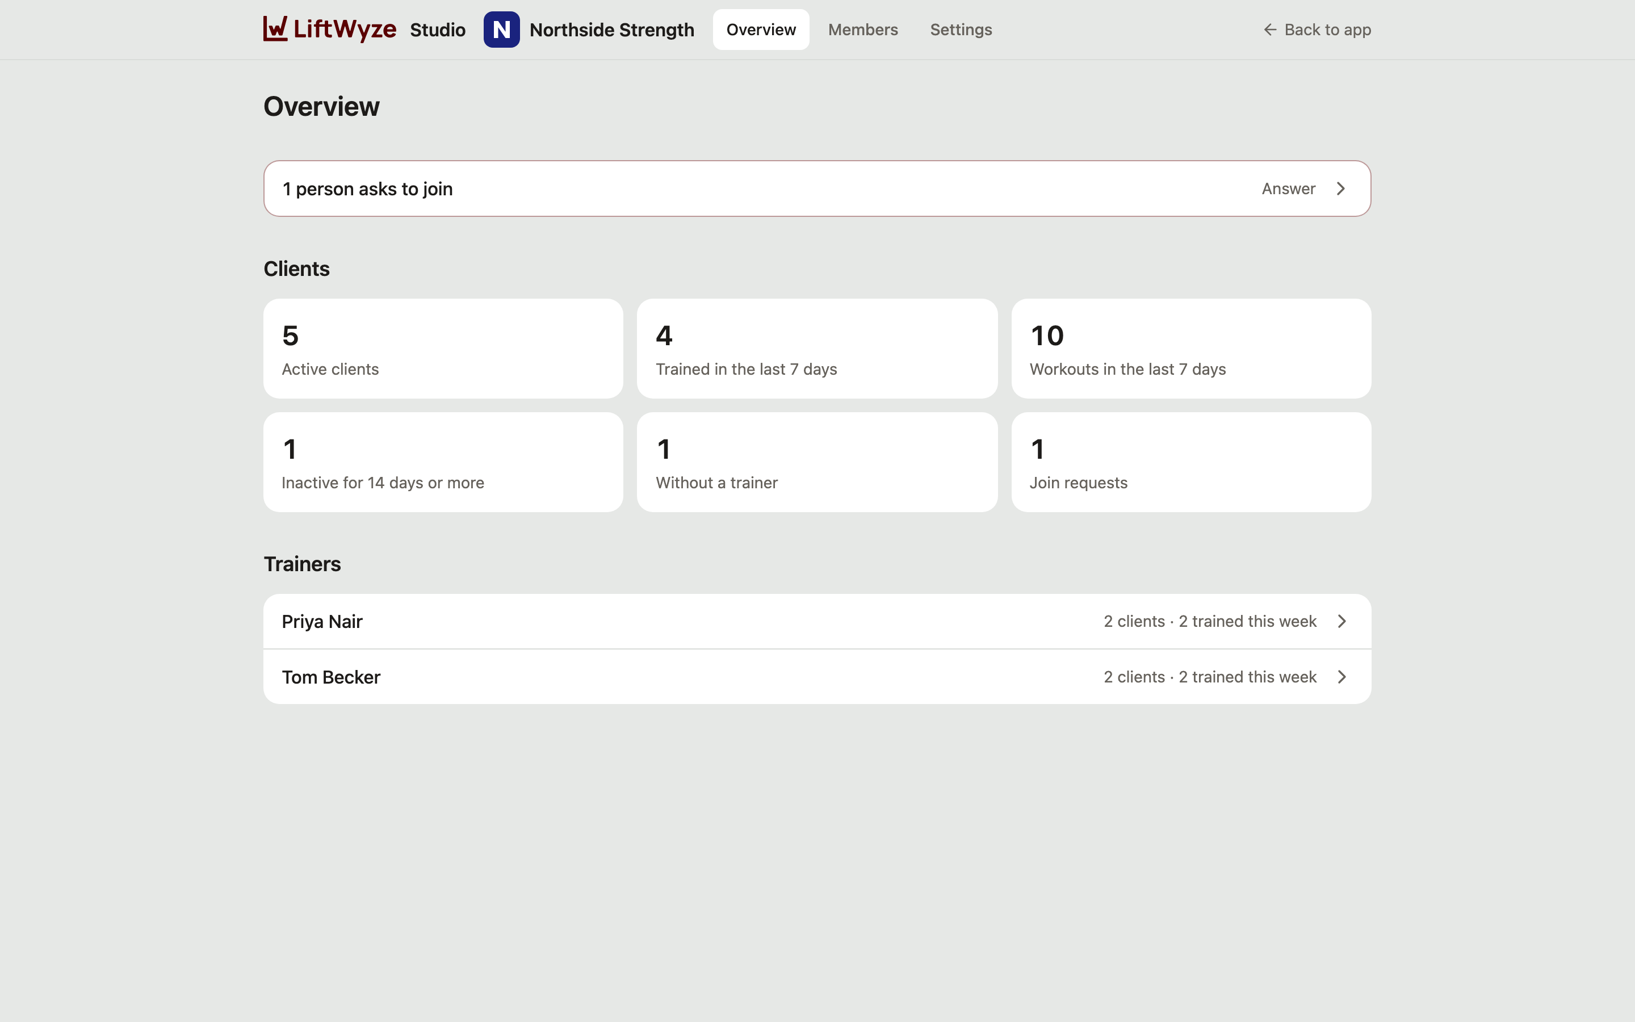Click Answer on the join request banner
Screen dimensions: 1635x1022
1288,189
